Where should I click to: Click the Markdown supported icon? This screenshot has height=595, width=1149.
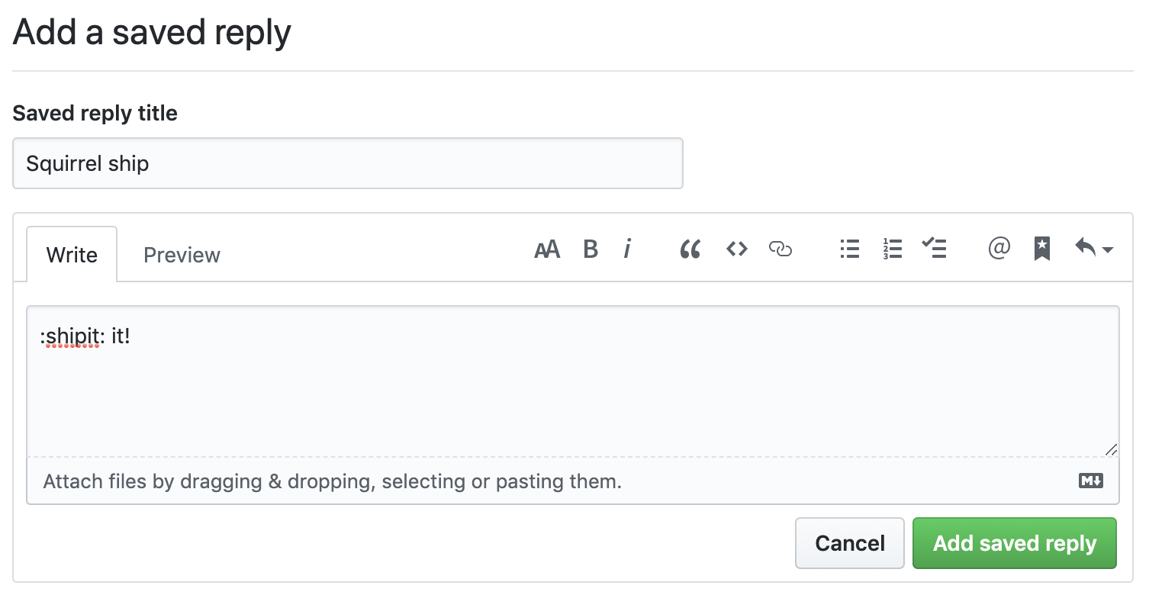tap(1090, 481)
